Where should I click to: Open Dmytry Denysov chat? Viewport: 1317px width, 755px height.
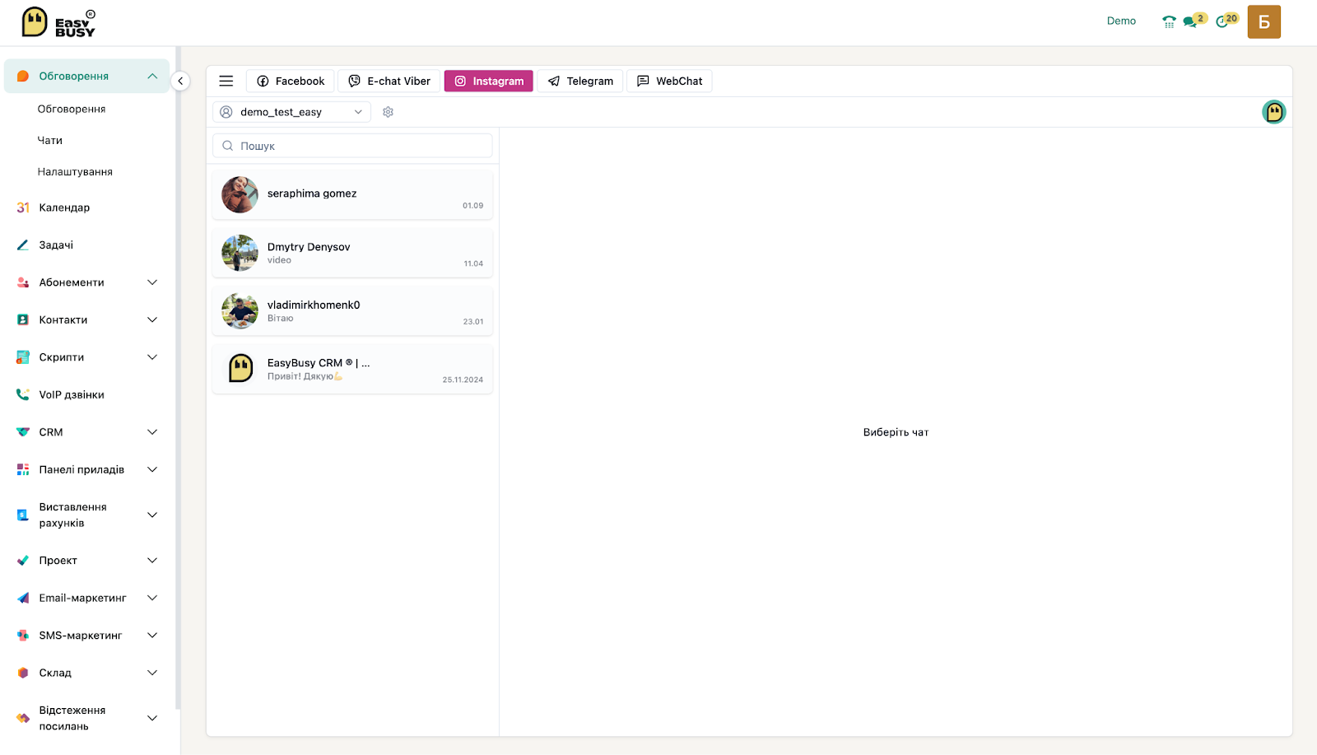point(352,253)
